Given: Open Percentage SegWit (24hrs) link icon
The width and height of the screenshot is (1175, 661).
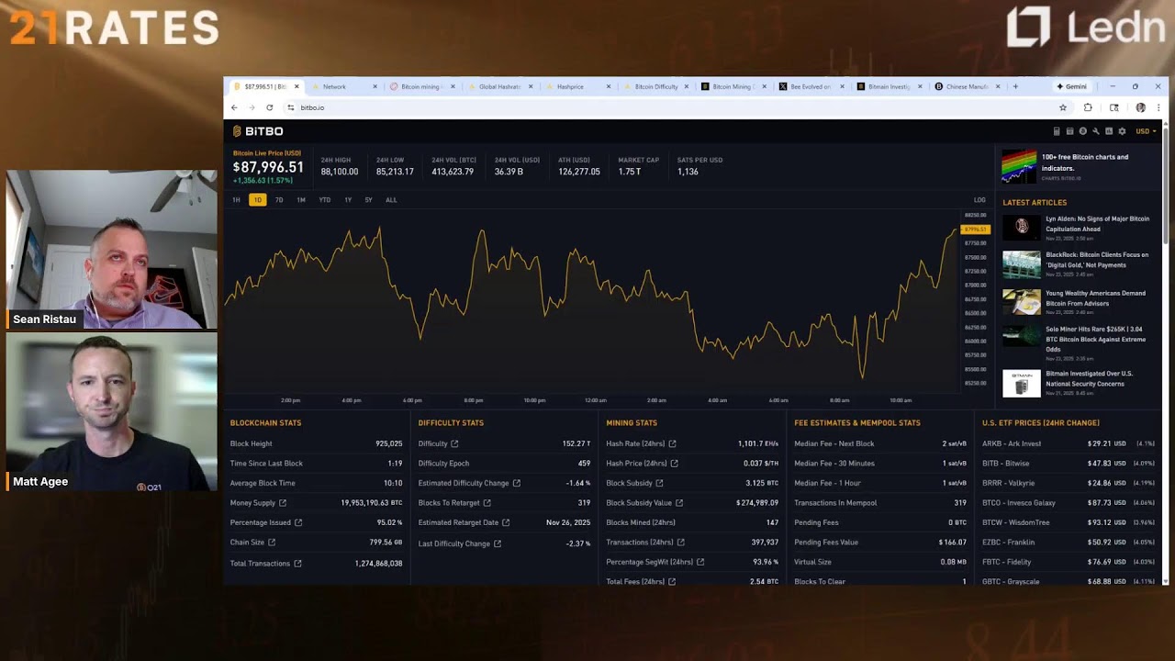Looking at the screenshot, I should (700, 562).
